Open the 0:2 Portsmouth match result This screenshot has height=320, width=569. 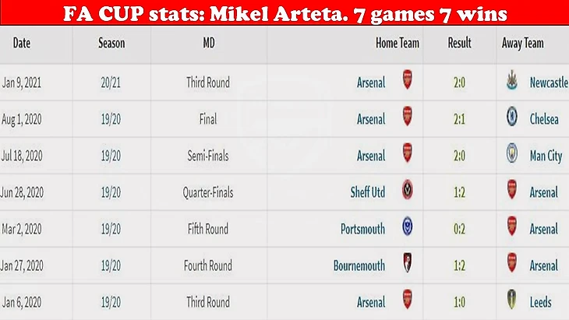(459, 229)
